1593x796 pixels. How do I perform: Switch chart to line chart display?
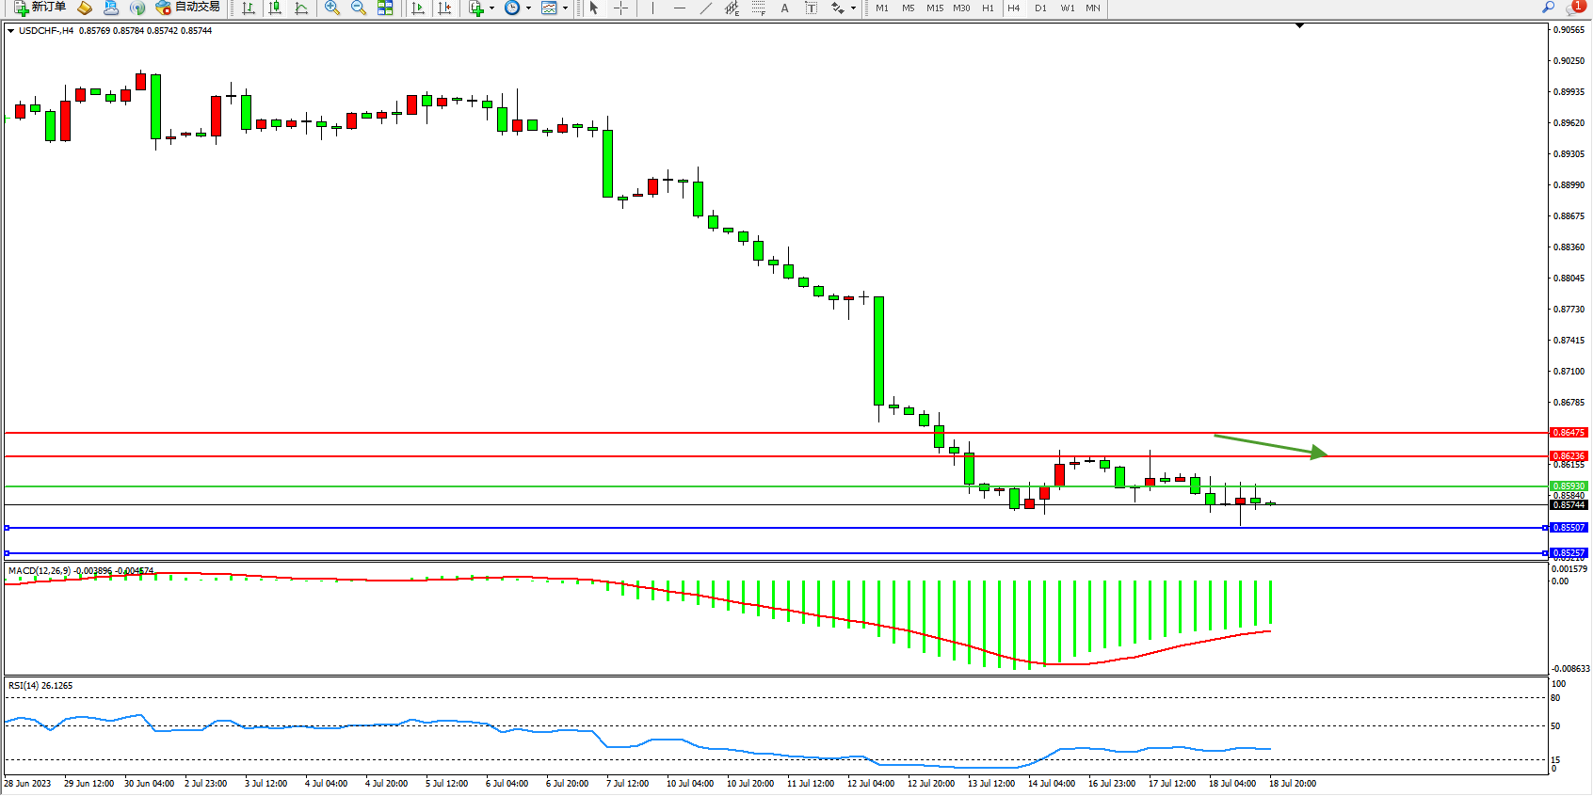click(301, 8)
